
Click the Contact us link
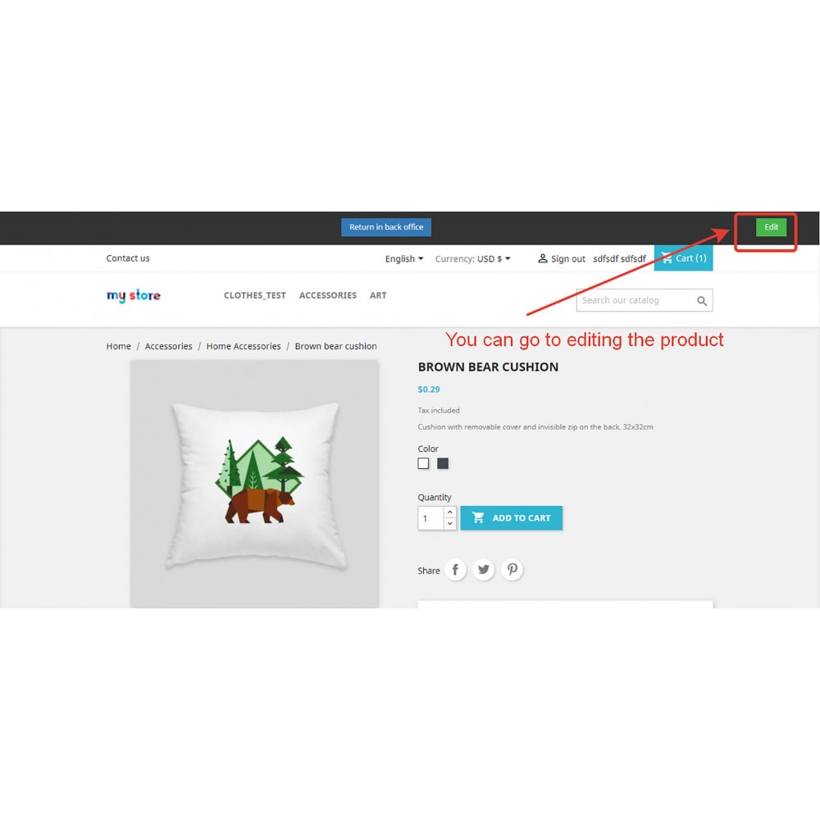(128, 258)
